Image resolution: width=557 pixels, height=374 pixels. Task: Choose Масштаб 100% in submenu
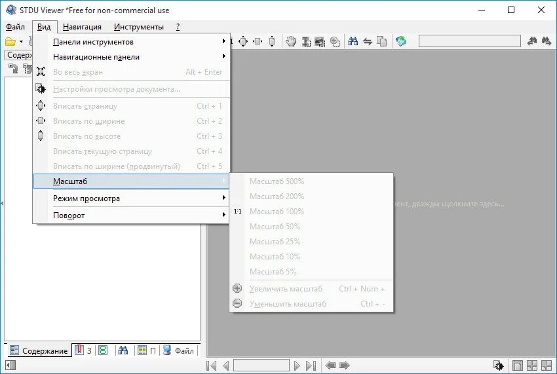point(311,212)
